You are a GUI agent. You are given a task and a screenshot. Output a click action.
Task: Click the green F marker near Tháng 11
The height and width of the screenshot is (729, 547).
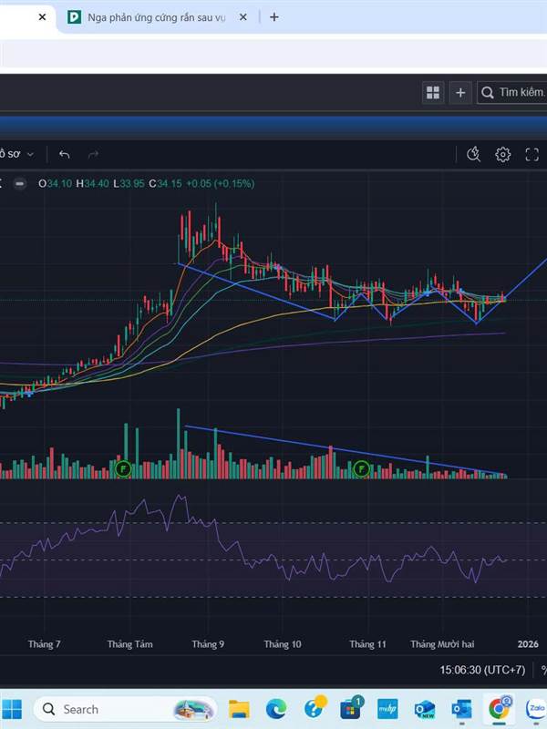click(361, 469)
